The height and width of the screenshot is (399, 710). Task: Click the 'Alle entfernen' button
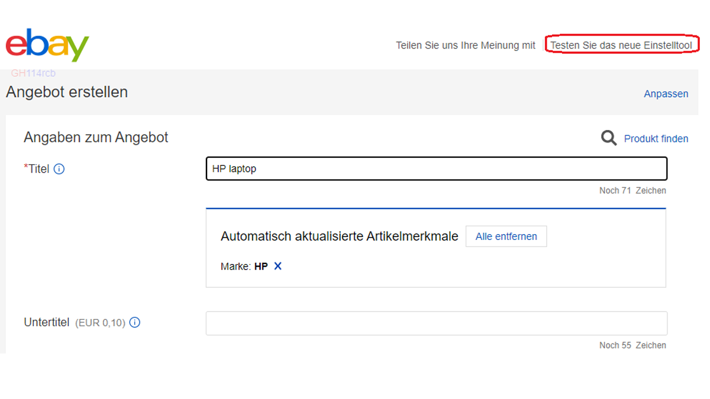[x=506, y=236]
